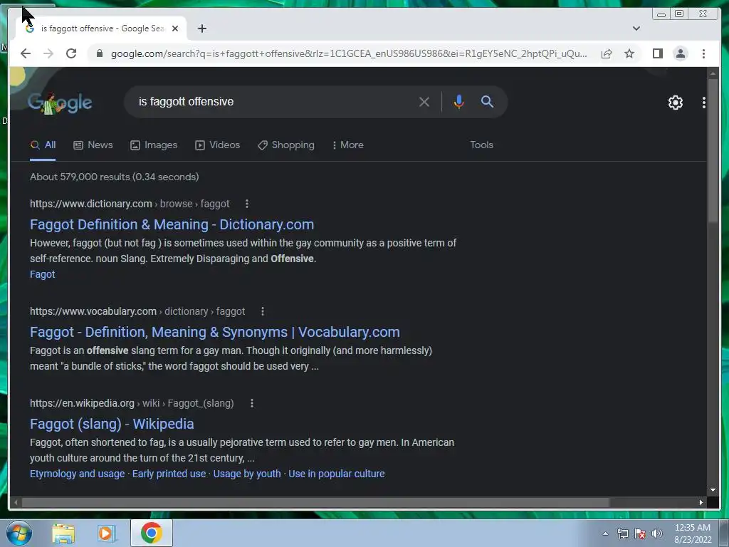Screen dimensions: 729x547
Task: Share this page icon in address bar
Action: tap(607, 53)
